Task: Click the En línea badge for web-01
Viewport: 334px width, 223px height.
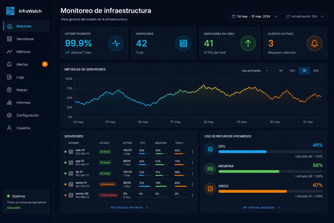Action: pos(105,152)
